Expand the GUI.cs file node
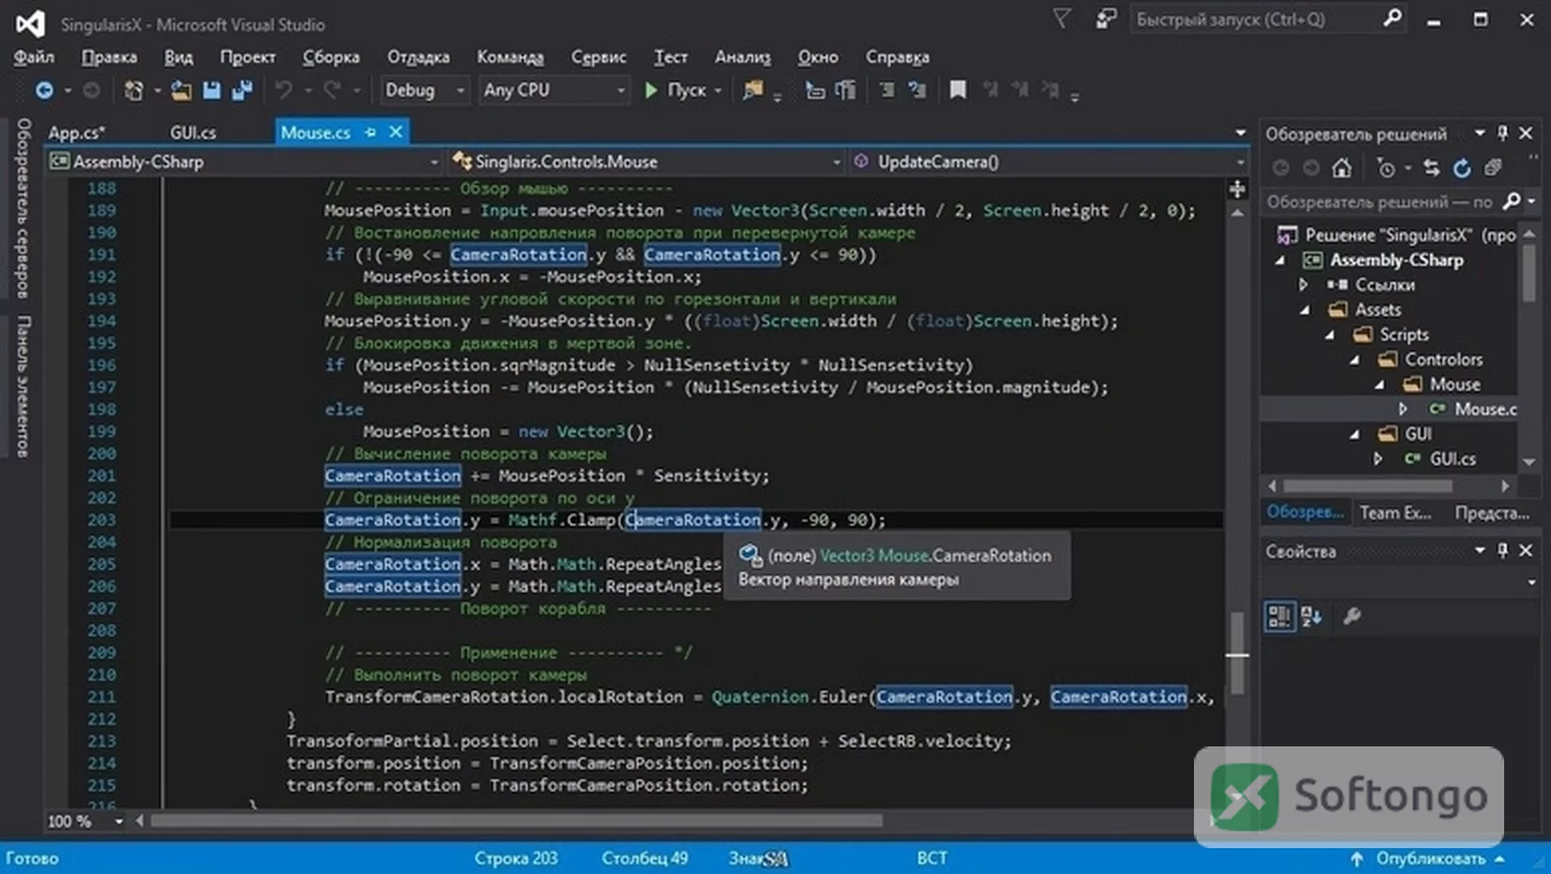Screen dimensions: 1551x874 [1378, 460]
